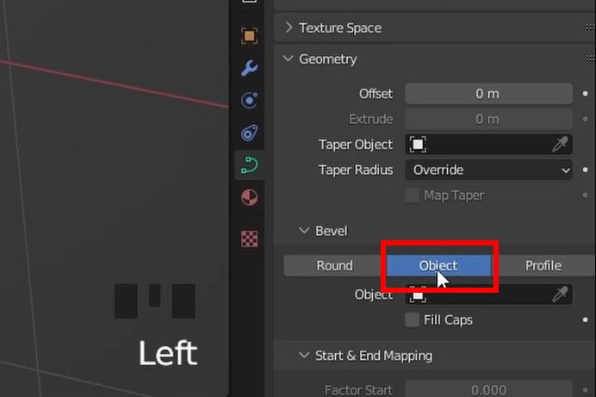Open the Object Constraints tab
The width and height of the screenshot is (596, 397).
coord(250,133)
